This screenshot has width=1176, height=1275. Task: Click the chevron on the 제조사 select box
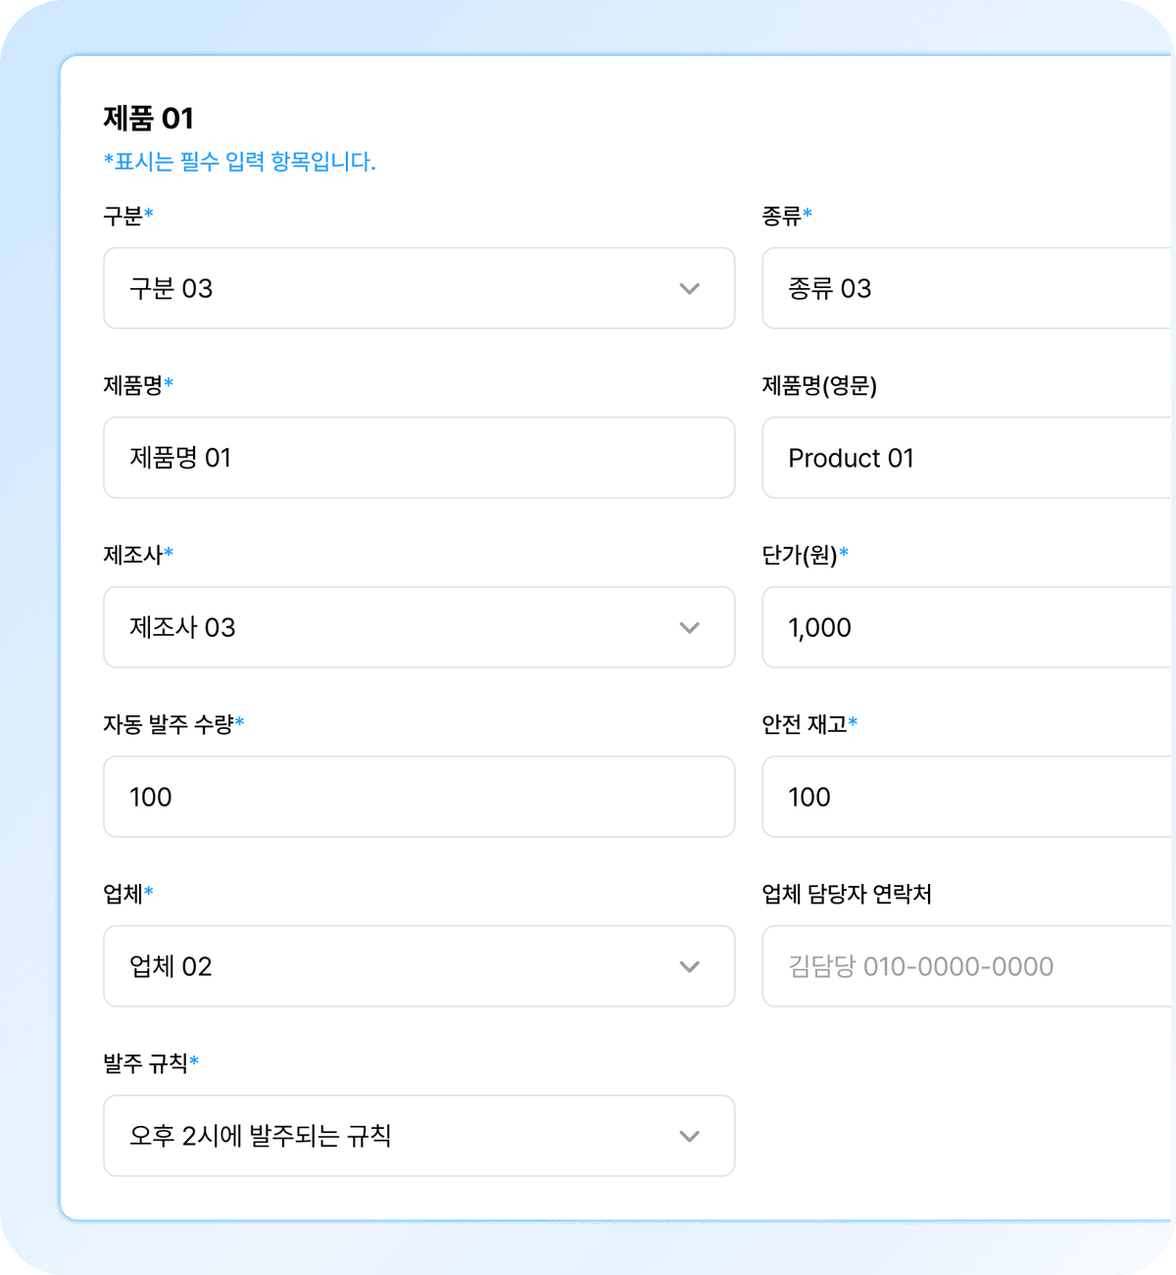coord(689,627)
